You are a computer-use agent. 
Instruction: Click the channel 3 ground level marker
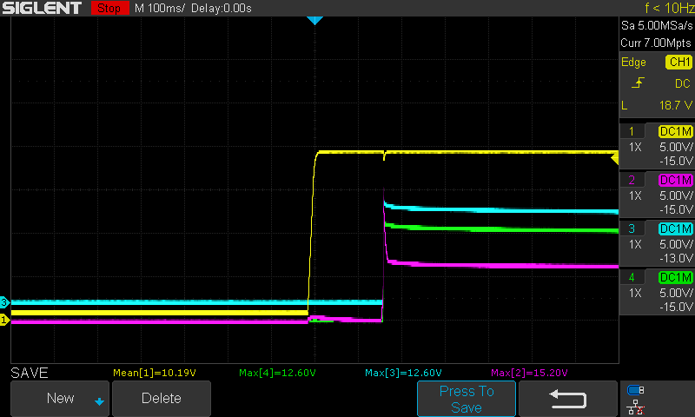4,302
